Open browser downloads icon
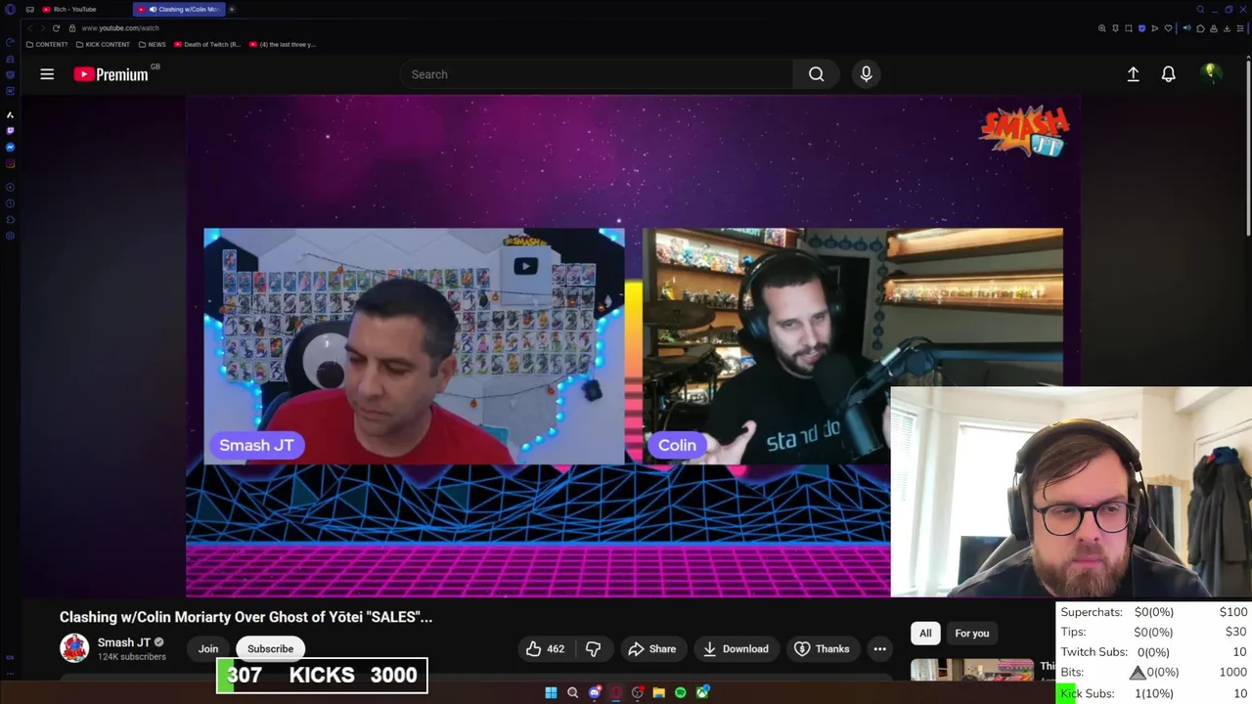The width and height of the screenshot is (1252, 704). click(x=1227, y=28)
